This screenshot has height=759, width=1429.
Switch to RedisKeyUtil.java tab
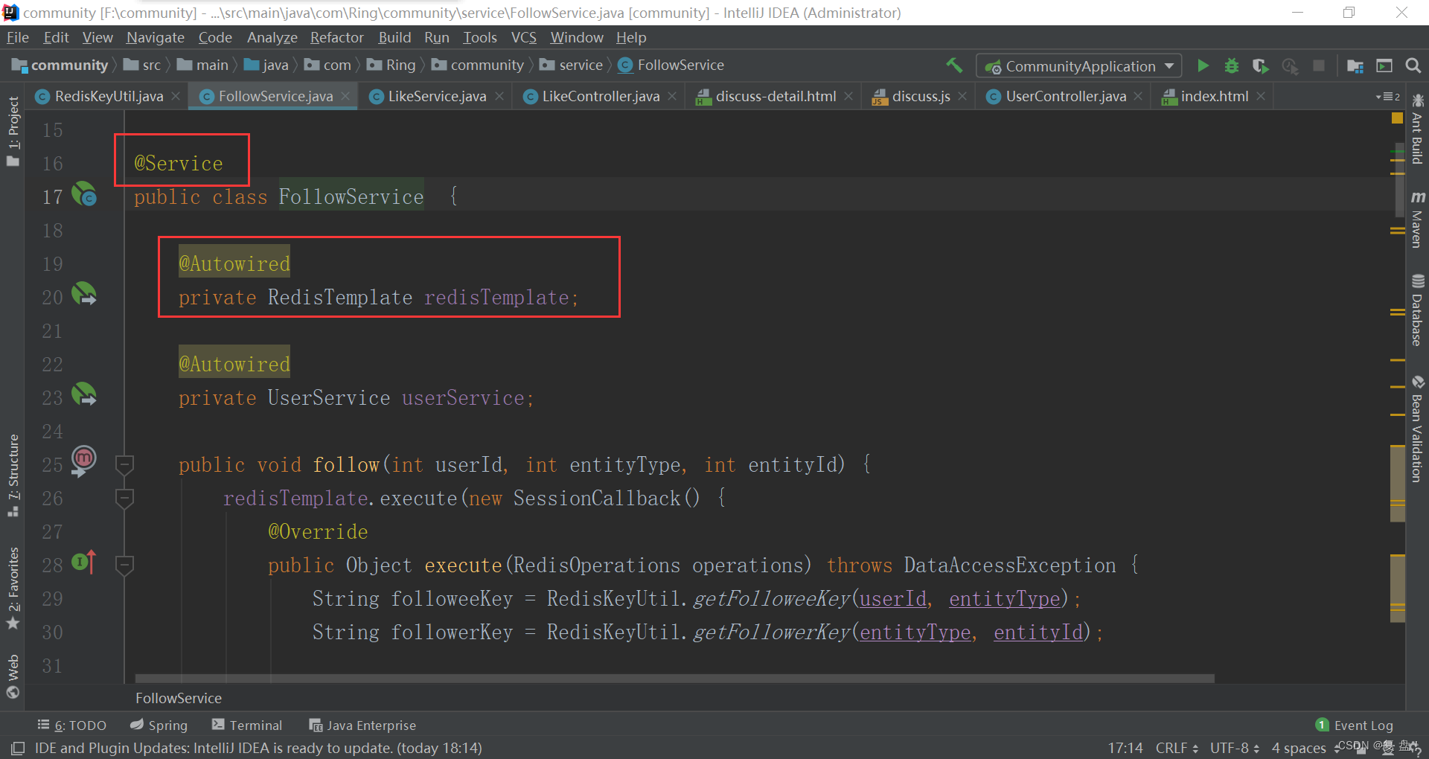click(109, 96)
